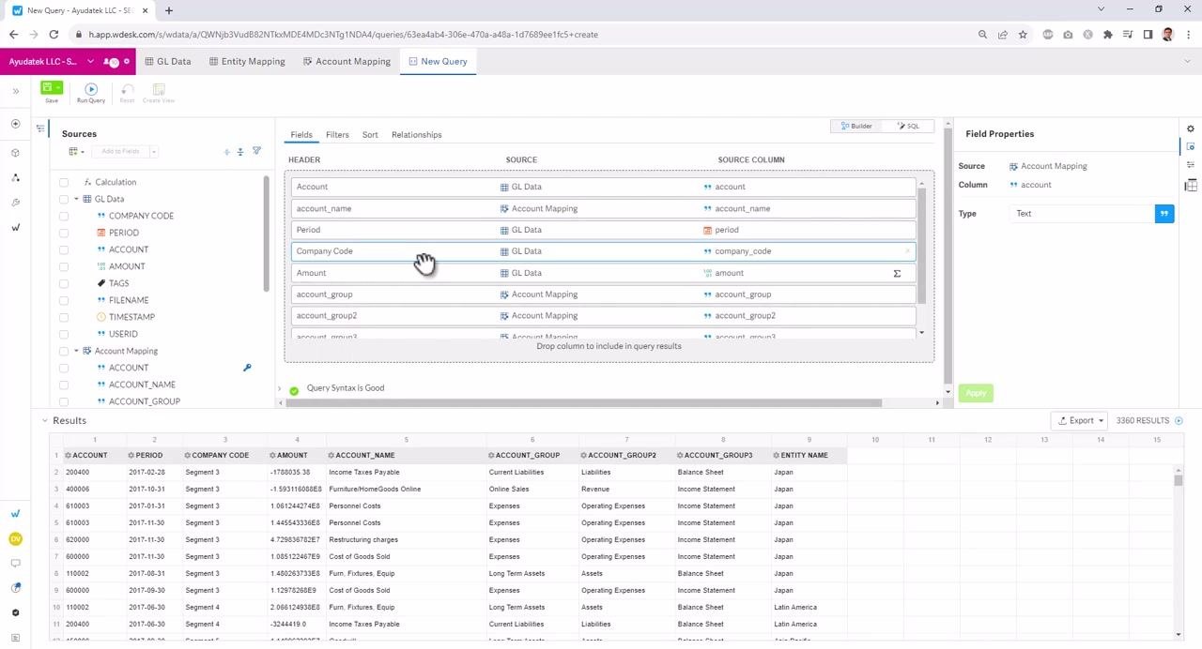
Task: Click the 3360 RESULTS refresh icon
Action: point(1179,421)
